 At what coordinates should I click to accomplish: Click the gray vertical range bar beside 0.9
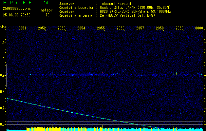(6, 76)
